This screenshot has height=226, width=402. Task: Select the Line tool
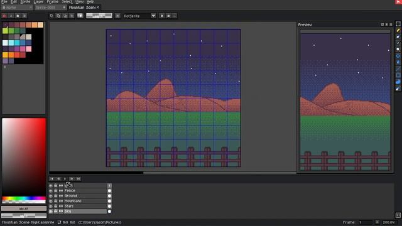tap(398, 68)
